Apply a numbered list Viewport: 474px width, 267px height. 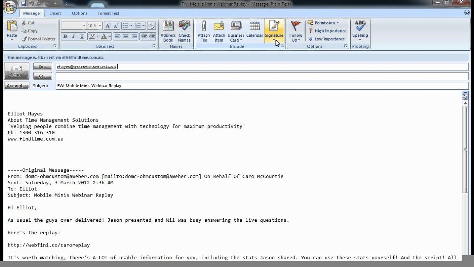pyautogui.click(x=138, y=26)
